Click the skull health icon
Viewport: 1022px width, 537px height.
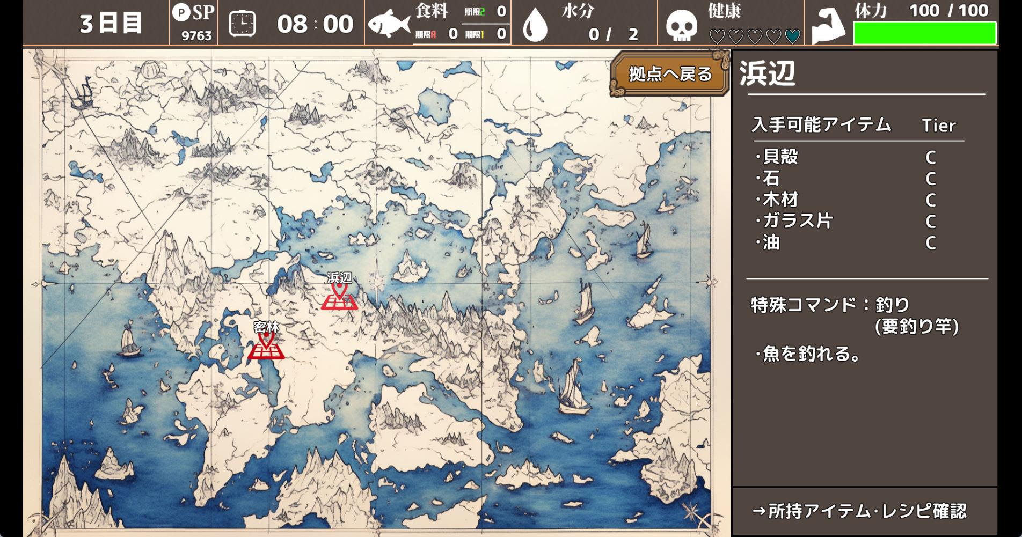pyautogui.click(x=681, y=26)
